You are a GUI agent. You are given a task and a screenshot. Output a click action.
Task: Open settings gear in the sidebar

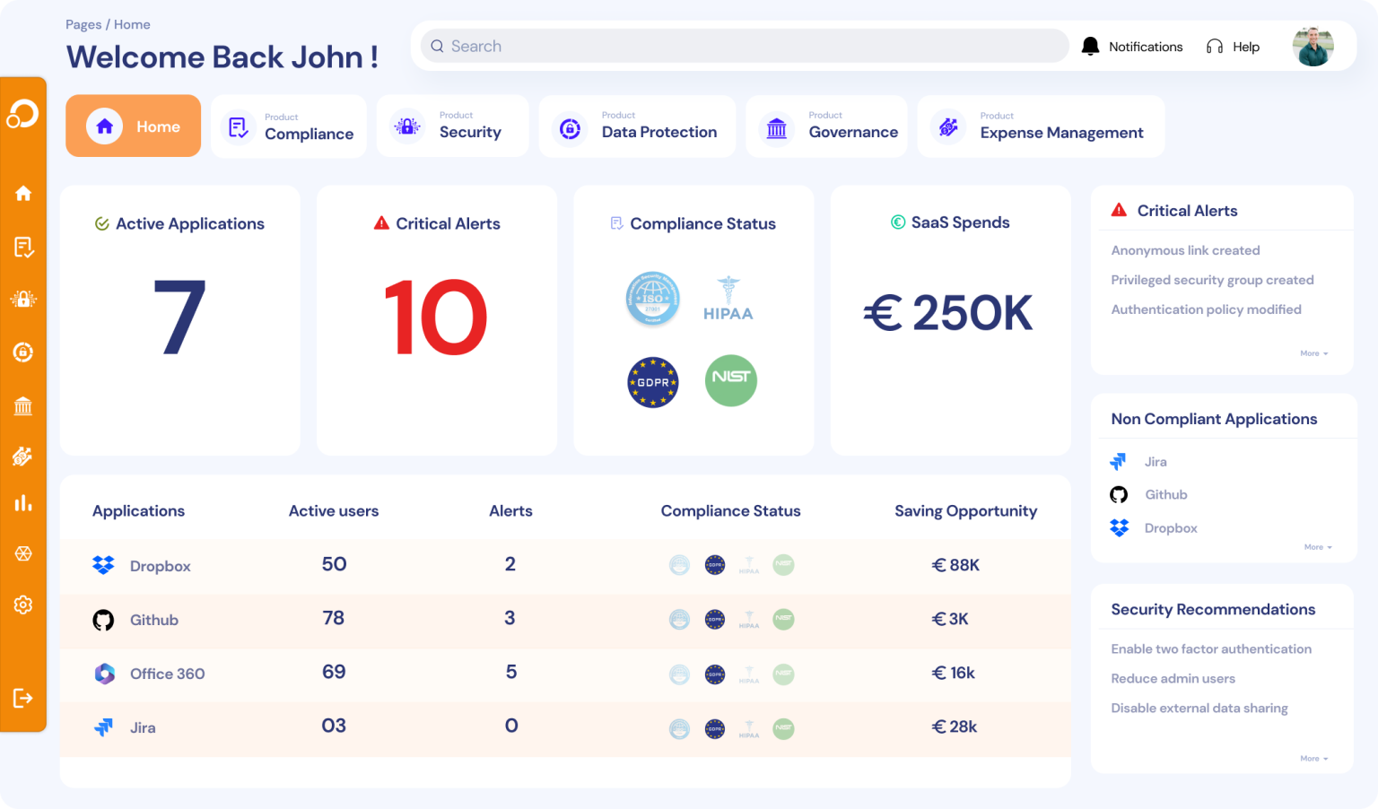23,605
